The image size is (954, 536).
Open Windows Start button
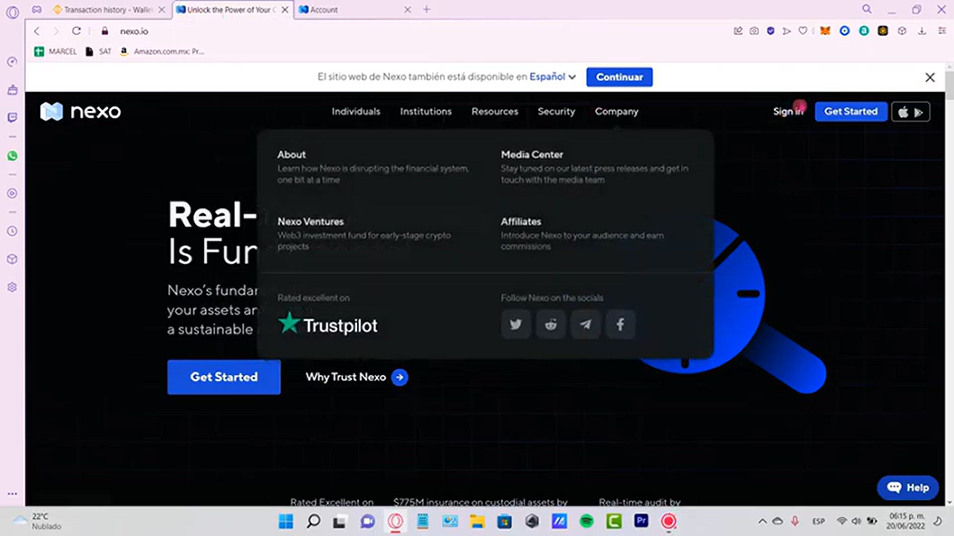click(286, 521)
